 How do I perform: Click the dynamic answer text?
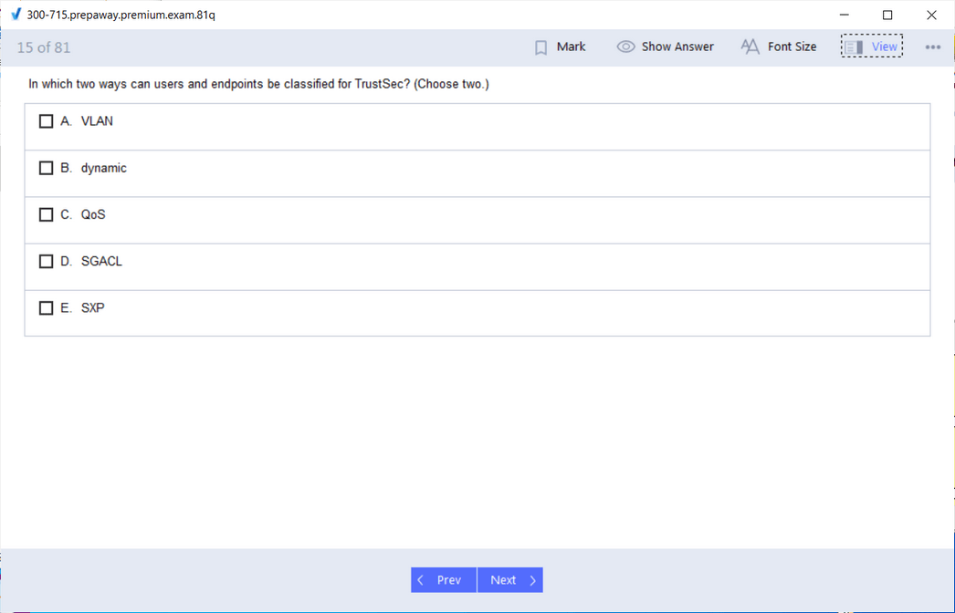103,168
